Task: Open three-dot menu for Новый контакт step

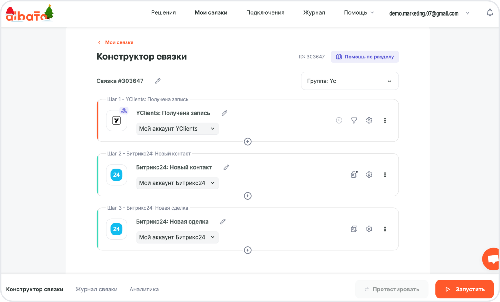Action: coord(385,175)
